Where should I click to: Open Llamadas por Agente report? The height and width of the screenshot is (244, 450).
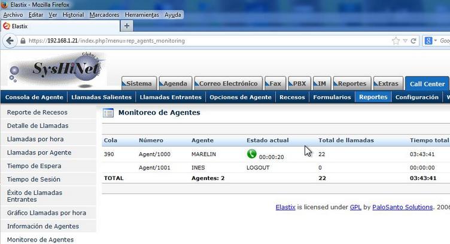click(x=39, y=152)
